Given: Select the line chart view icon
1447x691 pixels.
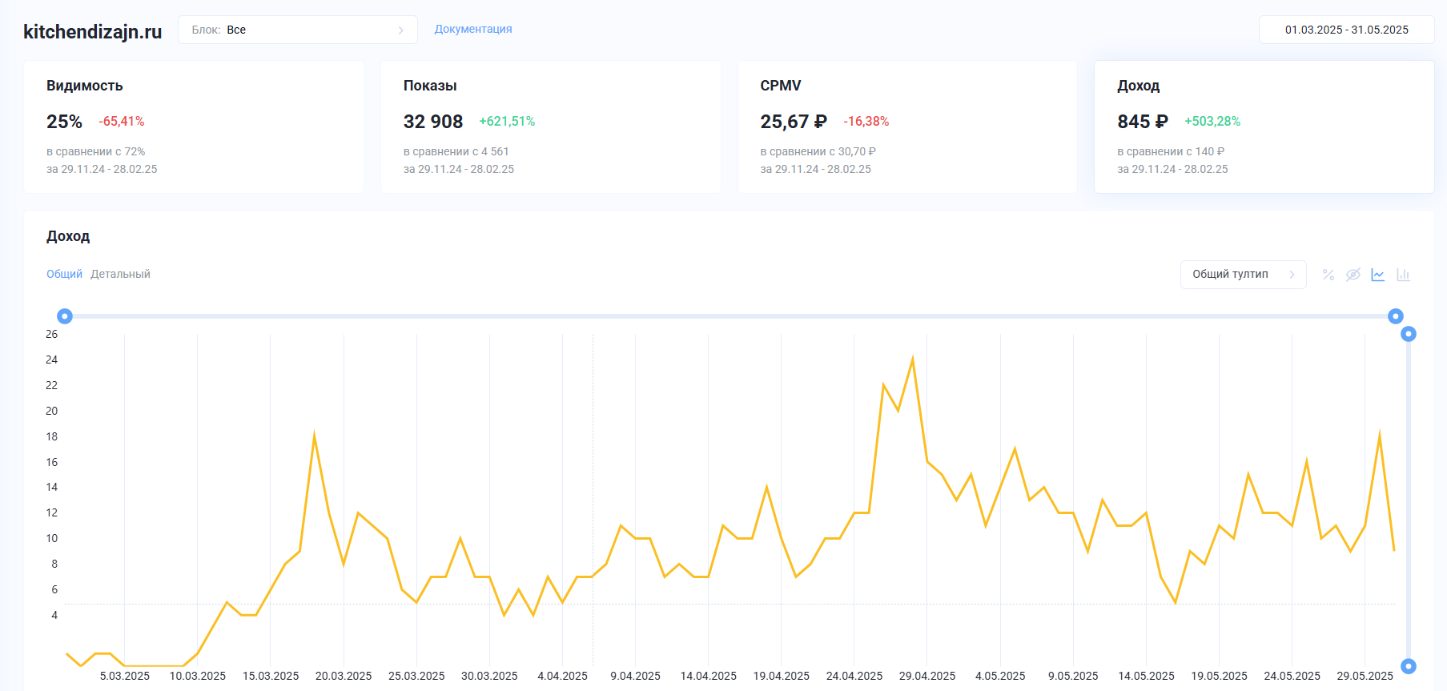Looking at the screenshot, I should (x=1377, y=275).
